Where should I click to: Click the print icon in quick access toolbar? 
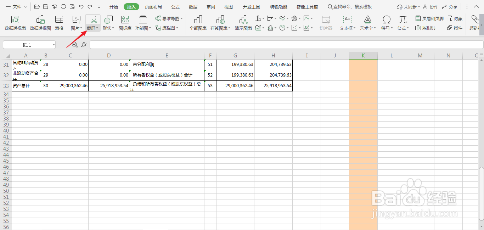pos(63,7)
